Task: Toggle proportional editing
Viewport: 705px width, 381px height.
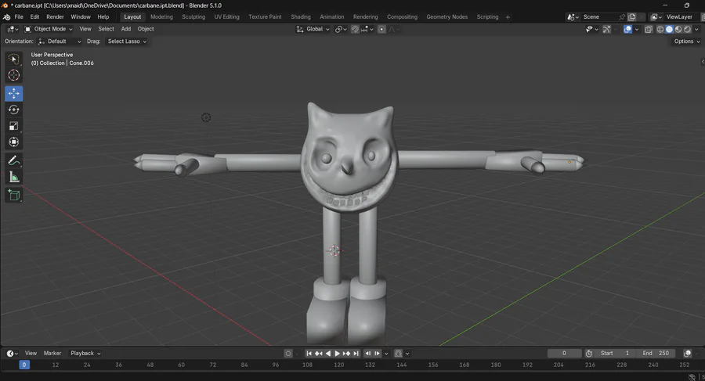Action: tap(381, 29)
